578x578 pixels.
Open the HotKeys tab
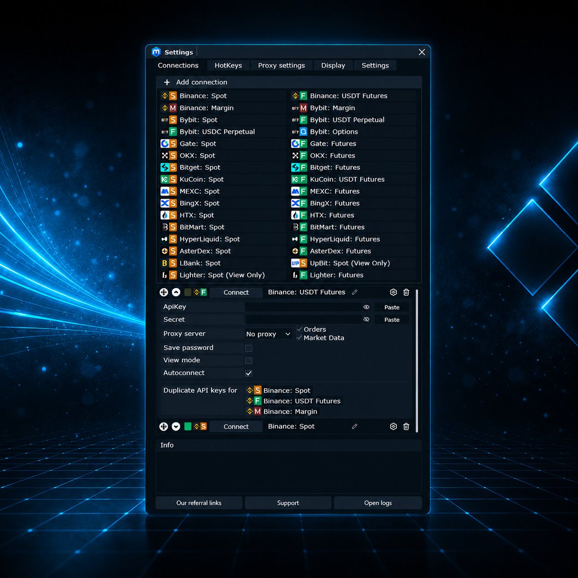(x=228, y=66)
